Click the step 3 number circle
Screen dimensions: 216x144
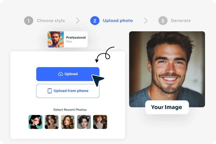163,21
